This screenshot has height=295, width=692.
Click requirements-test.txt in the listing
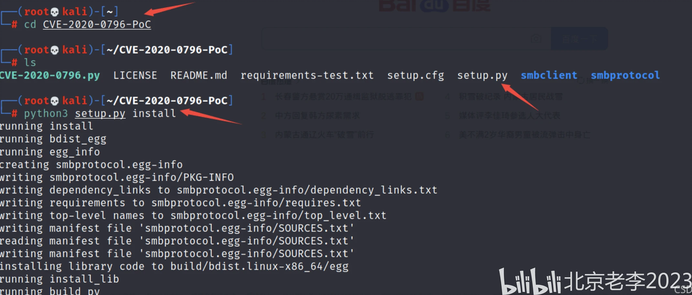point(307,75)
